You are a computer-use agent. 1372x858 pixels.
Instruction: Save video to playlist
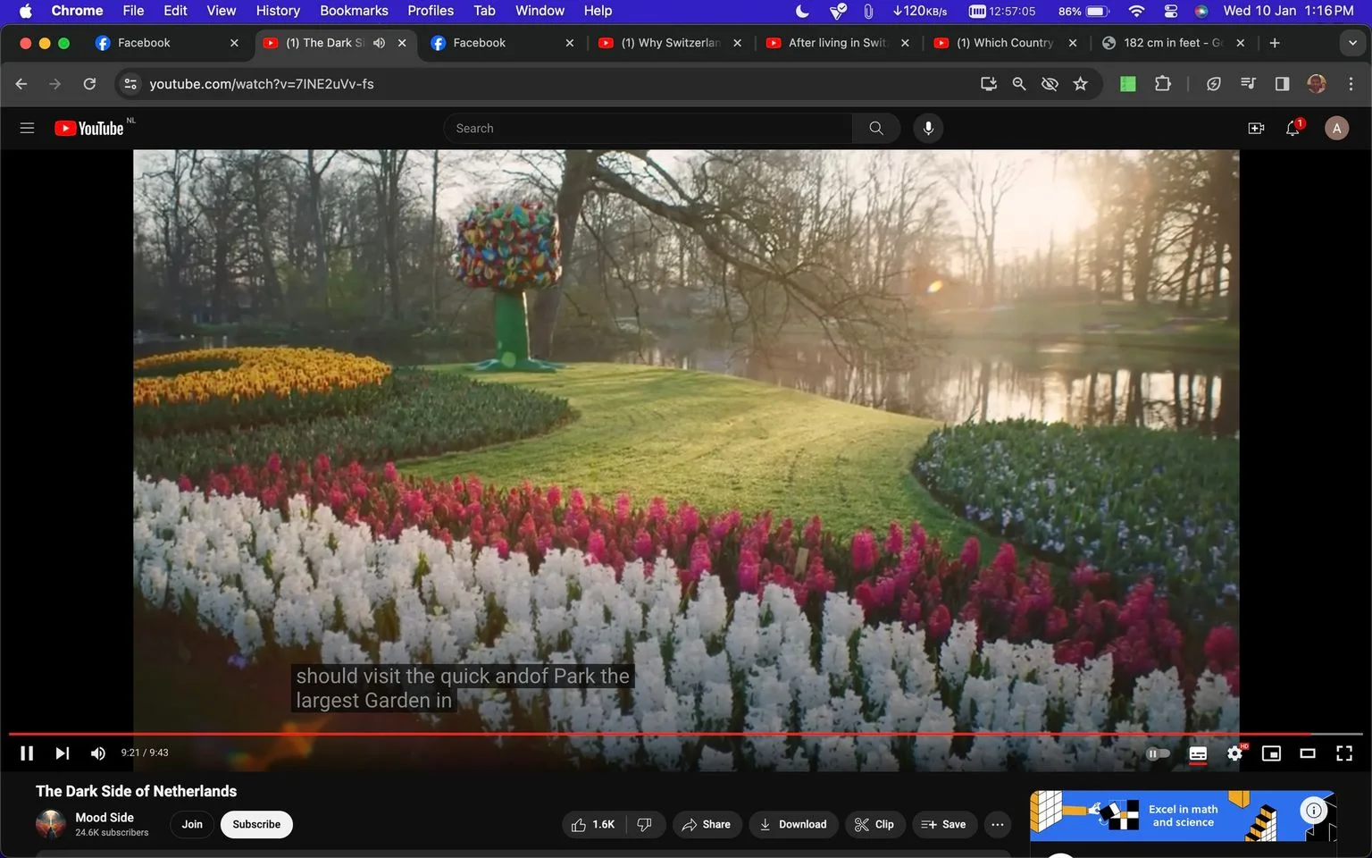943,824
